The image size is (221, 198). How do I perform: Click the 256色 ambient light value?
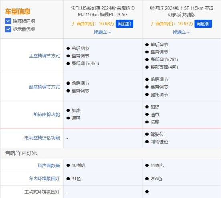pos(156,179)
